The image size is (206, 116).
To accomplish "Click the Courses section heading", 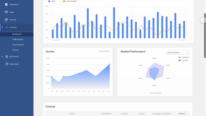I will coord(50,106).
